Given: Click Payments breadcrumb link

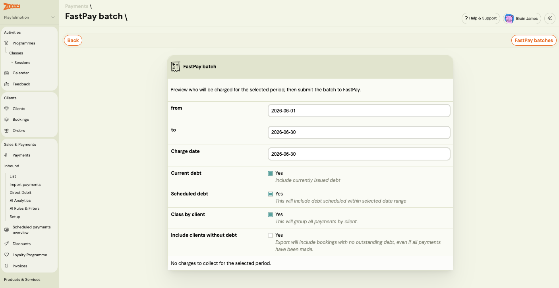Looking at the screenshot, I should tap(77, 6).
